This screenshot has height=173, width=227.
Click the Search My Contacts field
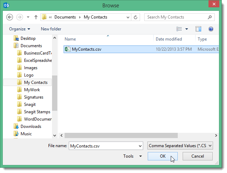click(x=180, y=17)
